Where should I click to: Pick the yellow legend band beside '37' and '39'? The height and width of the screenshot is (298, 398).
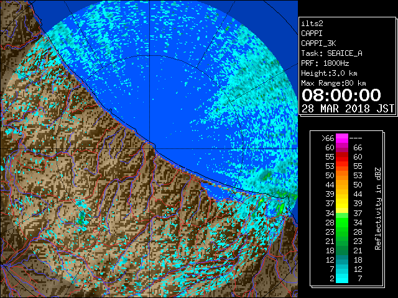(x=342, y=204)
